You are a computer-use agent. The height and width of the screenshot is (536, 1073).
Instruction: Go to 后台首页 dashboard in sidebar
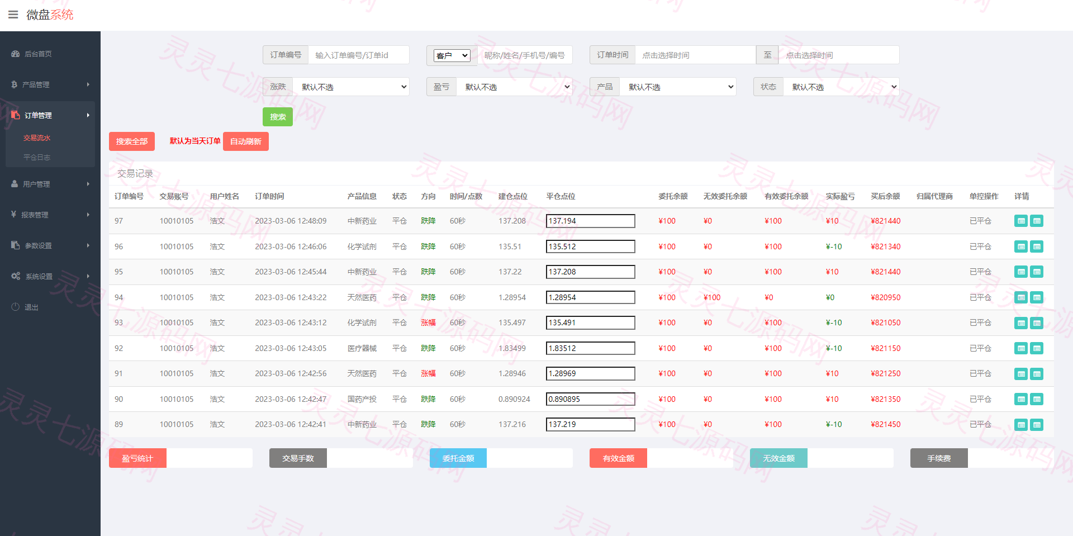[38, 54]
